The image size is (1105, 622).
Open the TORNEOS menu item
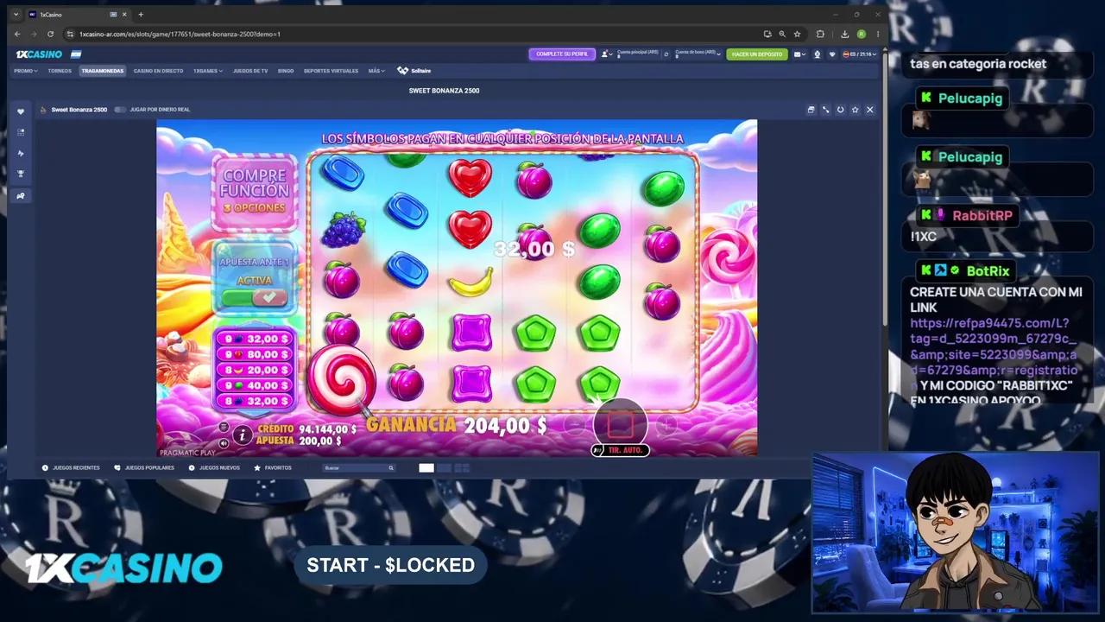coord(60,71)
